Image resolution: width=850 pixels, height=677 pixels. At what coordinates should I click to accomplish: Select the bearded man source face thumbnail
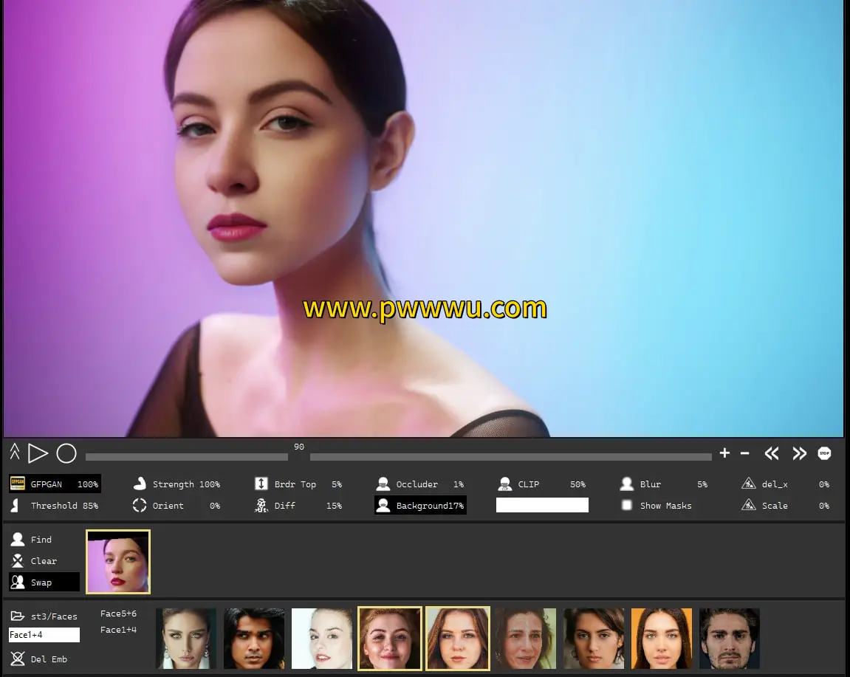pyautogui.click(x=729, y=639)
